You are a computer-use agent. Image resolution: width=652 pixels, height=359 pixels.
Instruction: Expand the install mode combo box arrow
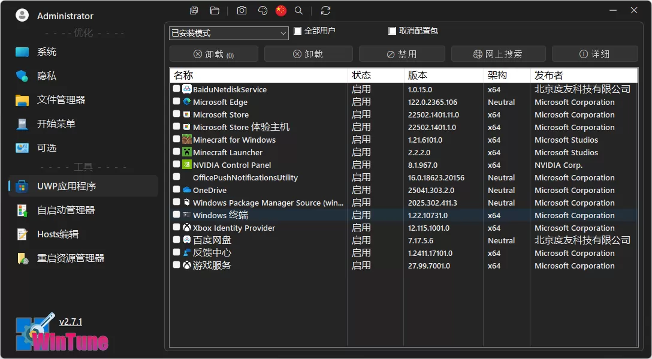[283, 33]
